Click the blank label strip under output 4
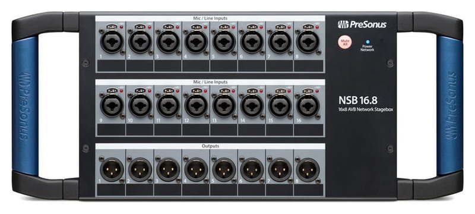The width and height of the screenshot is (475, 214). click(x=196, y=190)
